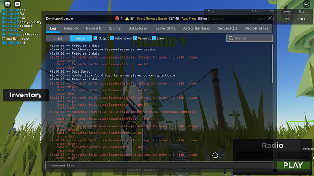Switch to the Network tab
This screenshot has height=176, width=314.
[93, 28]
